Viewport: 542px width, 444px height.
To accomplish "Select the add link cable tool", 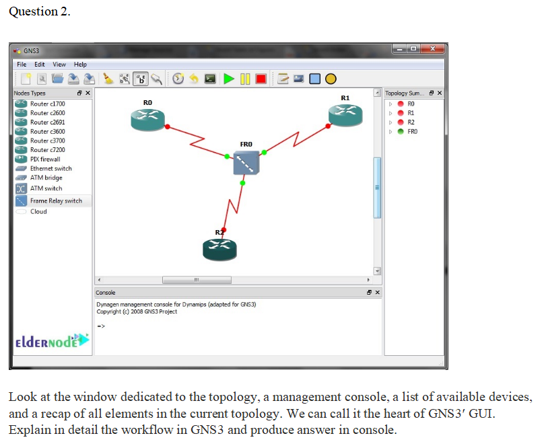I will pos(157,79).
